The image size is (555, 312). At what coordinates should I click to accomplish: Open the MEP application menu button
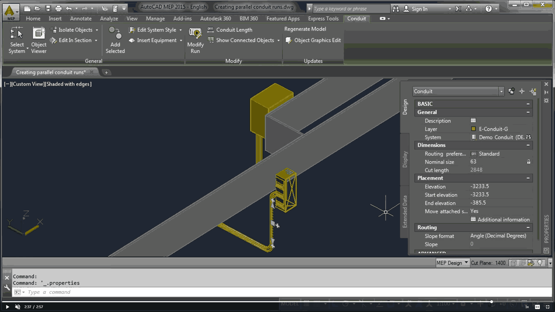11,12
